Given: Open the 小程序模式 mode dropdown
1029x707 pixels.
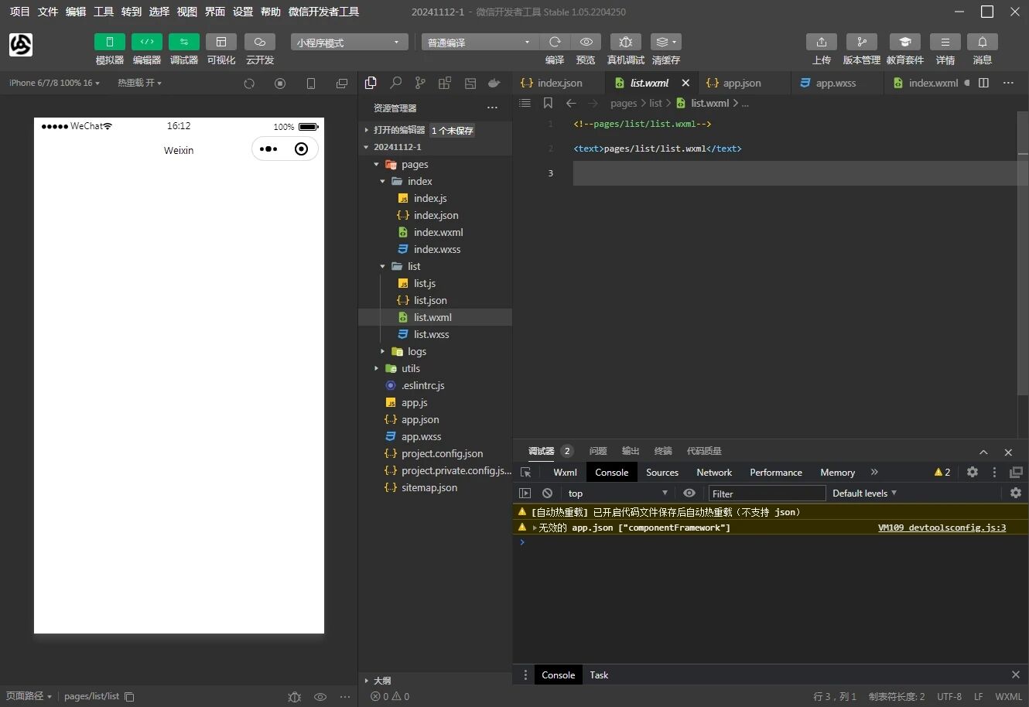Looking at the screenshot, I should (349, 43).
